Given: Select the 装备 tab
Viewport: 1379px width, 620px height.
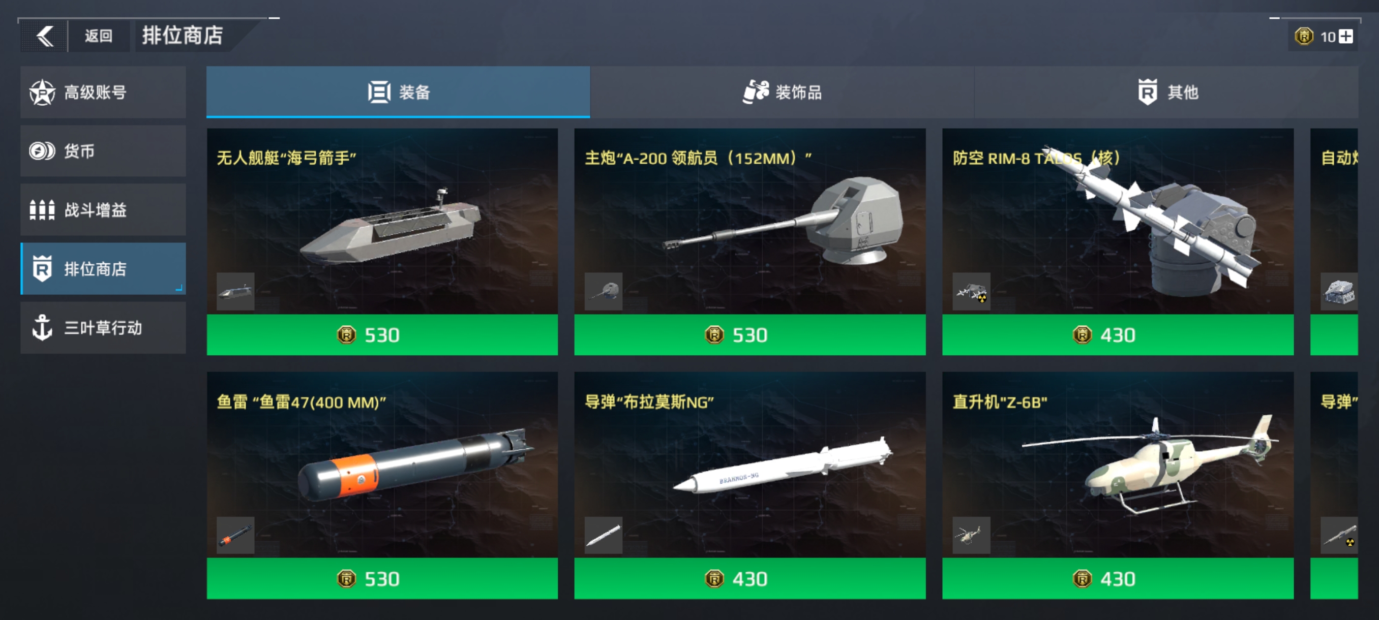Looking at the screenshot, I should 398,92.
